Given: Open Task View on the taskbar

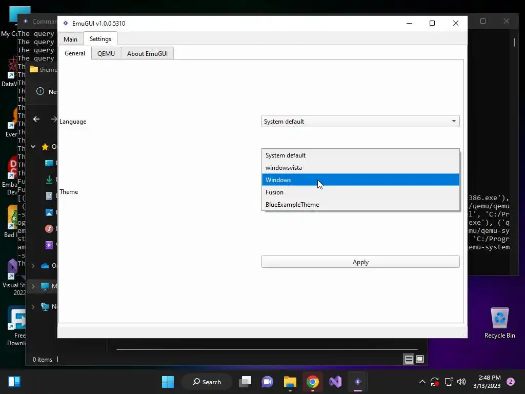Looking at the screenshot, I should 245,382.
